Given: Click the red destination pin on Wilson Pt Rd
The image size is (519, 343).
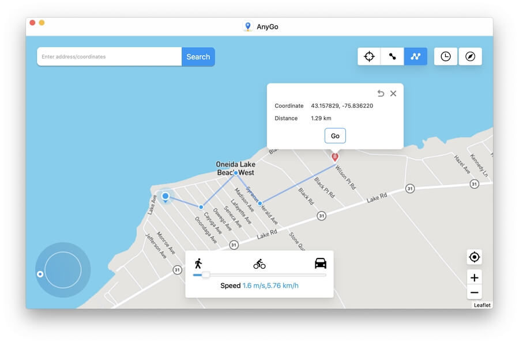Looking at the screenshot, I should point(335,156).
